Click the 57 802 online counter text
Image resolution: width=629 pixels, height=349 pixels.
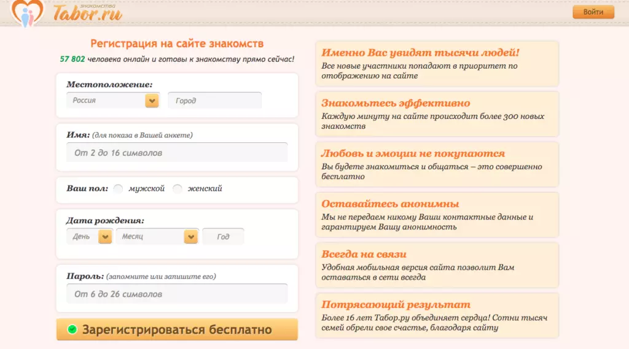point(72,59)
